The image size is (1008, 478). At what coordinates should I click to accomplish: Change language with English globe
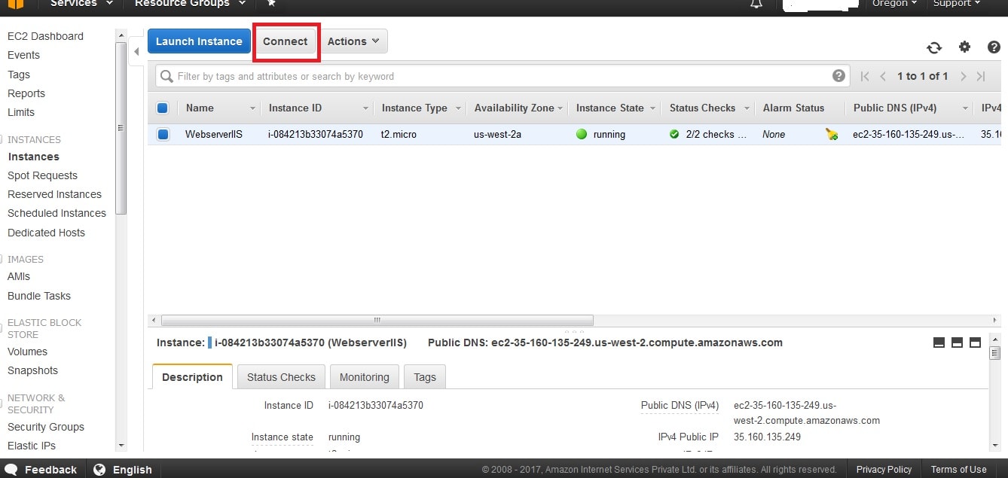[123, 470]
